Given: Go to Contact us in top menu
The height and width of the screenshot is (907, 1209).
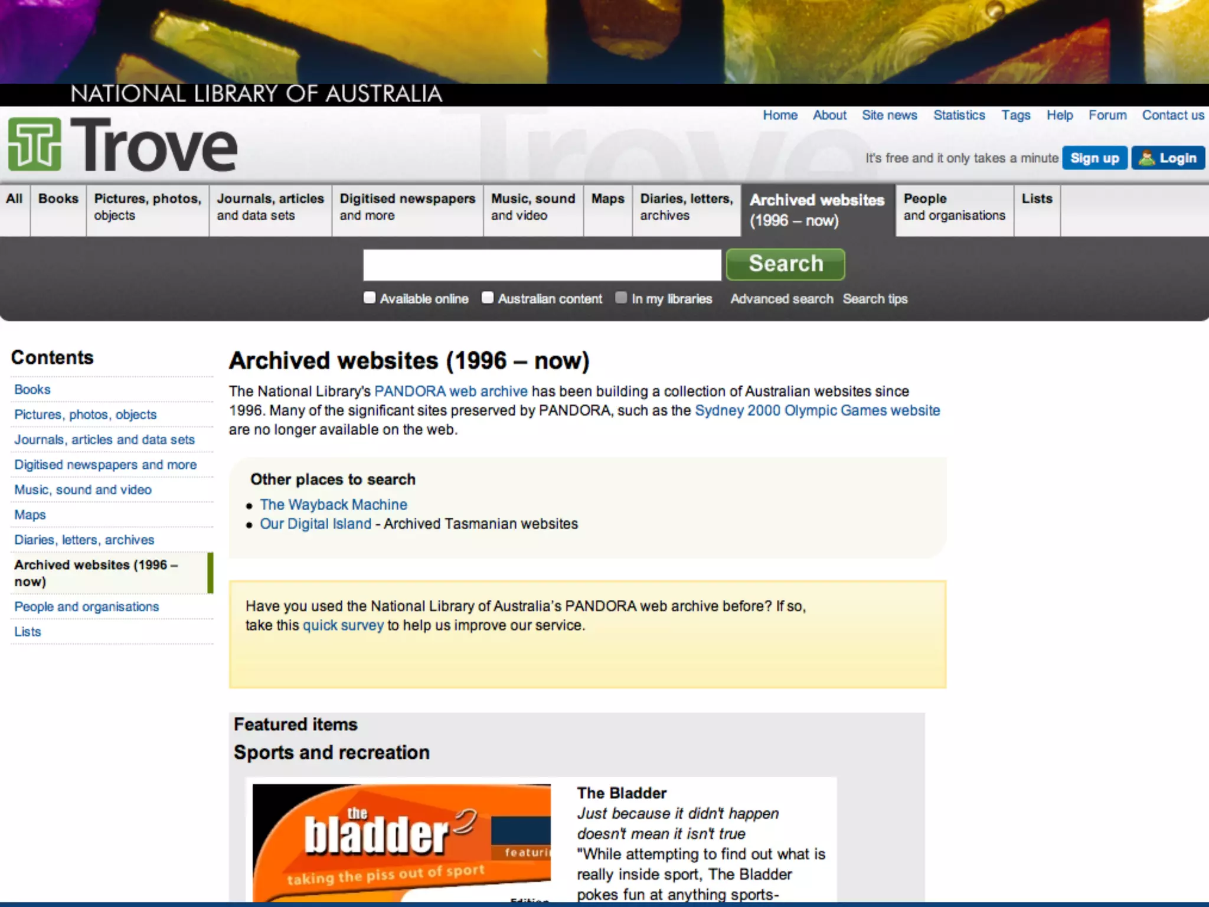Looking at the screenshot, I should (x=1172, y=115).
